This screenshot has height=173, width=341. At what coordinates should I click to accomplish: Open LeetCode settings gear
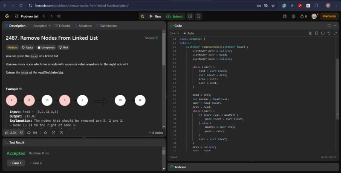[293, 16]
